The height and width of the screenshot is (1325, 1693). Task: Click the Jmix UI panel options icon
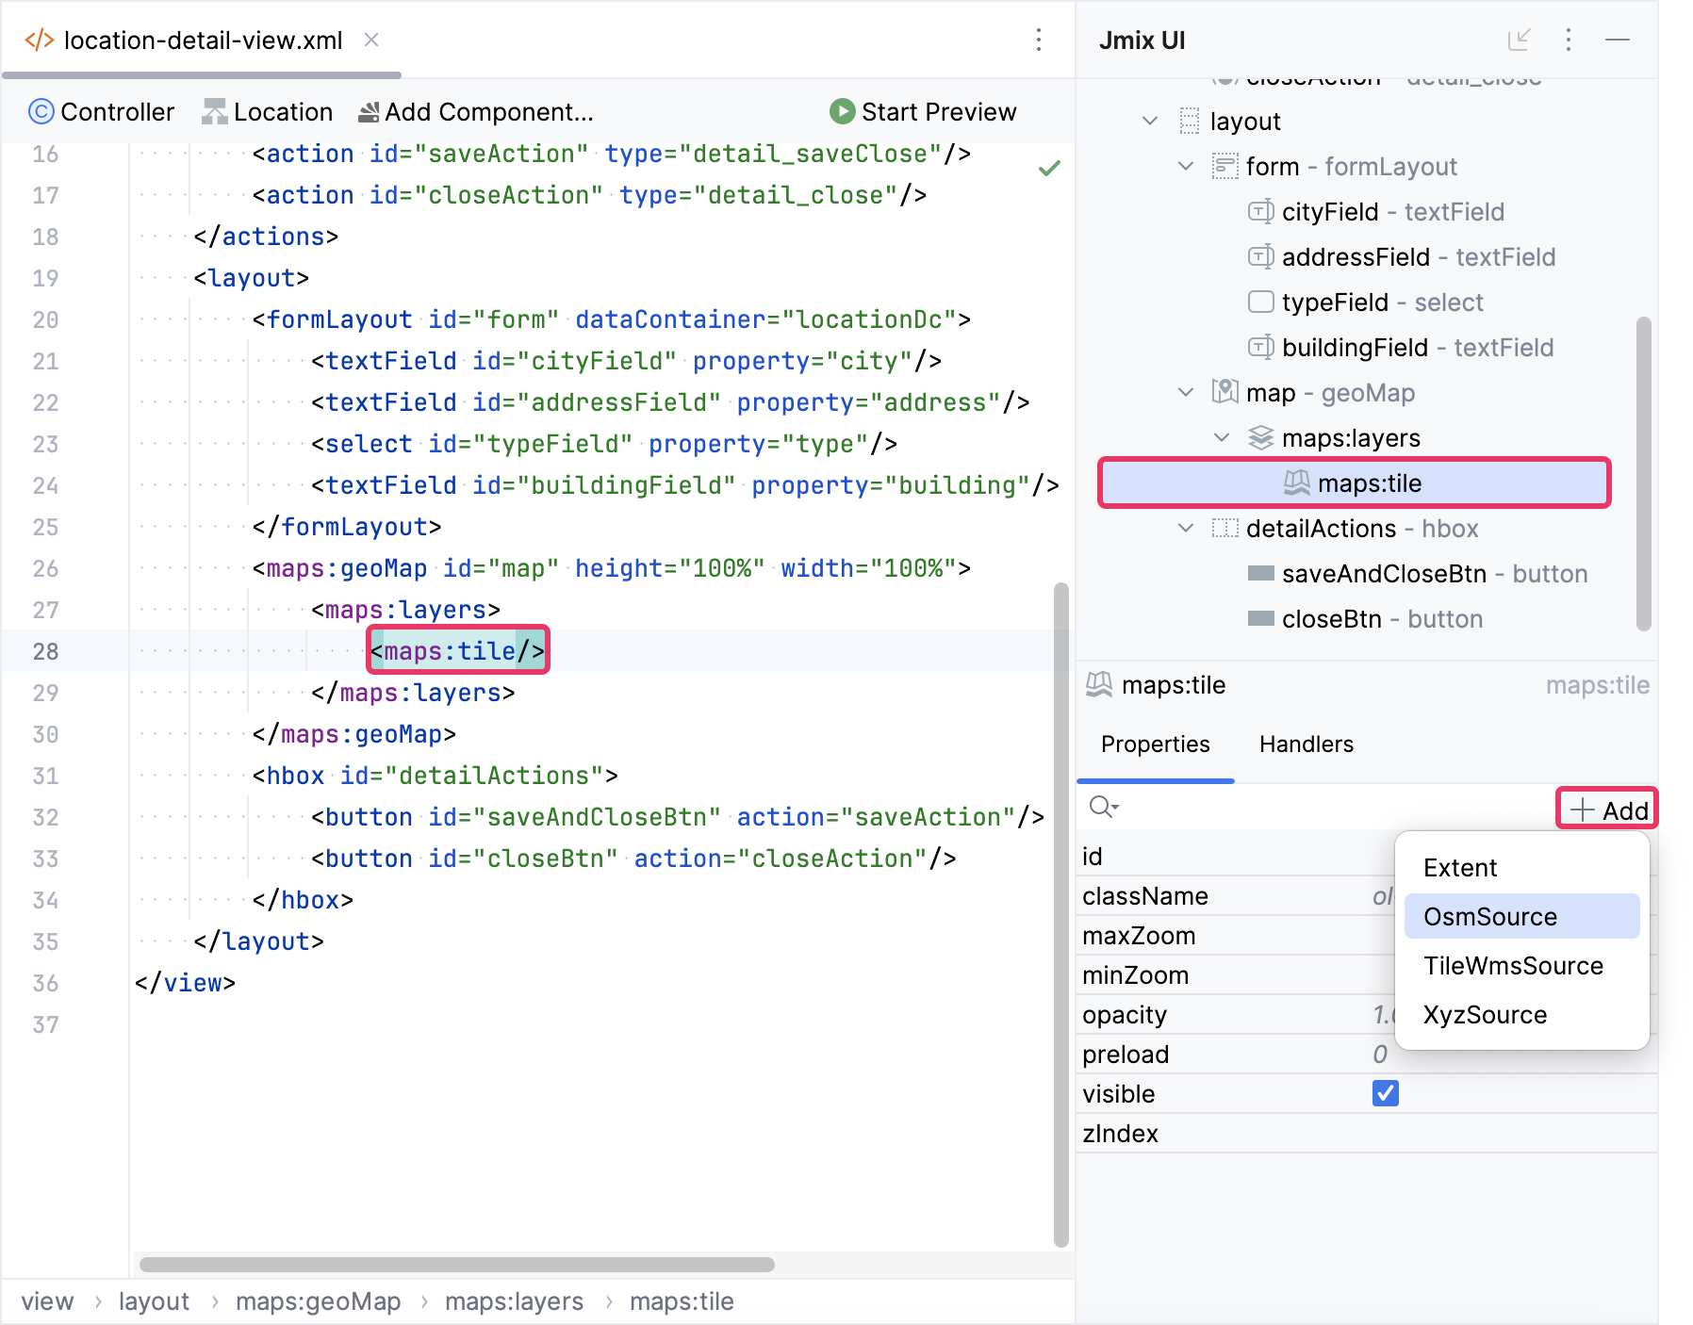click(1568, 40)
